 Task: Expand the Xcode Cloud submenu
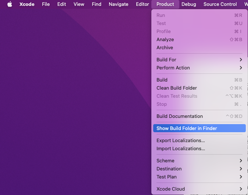pyautogui.click(x=199, y=189)
